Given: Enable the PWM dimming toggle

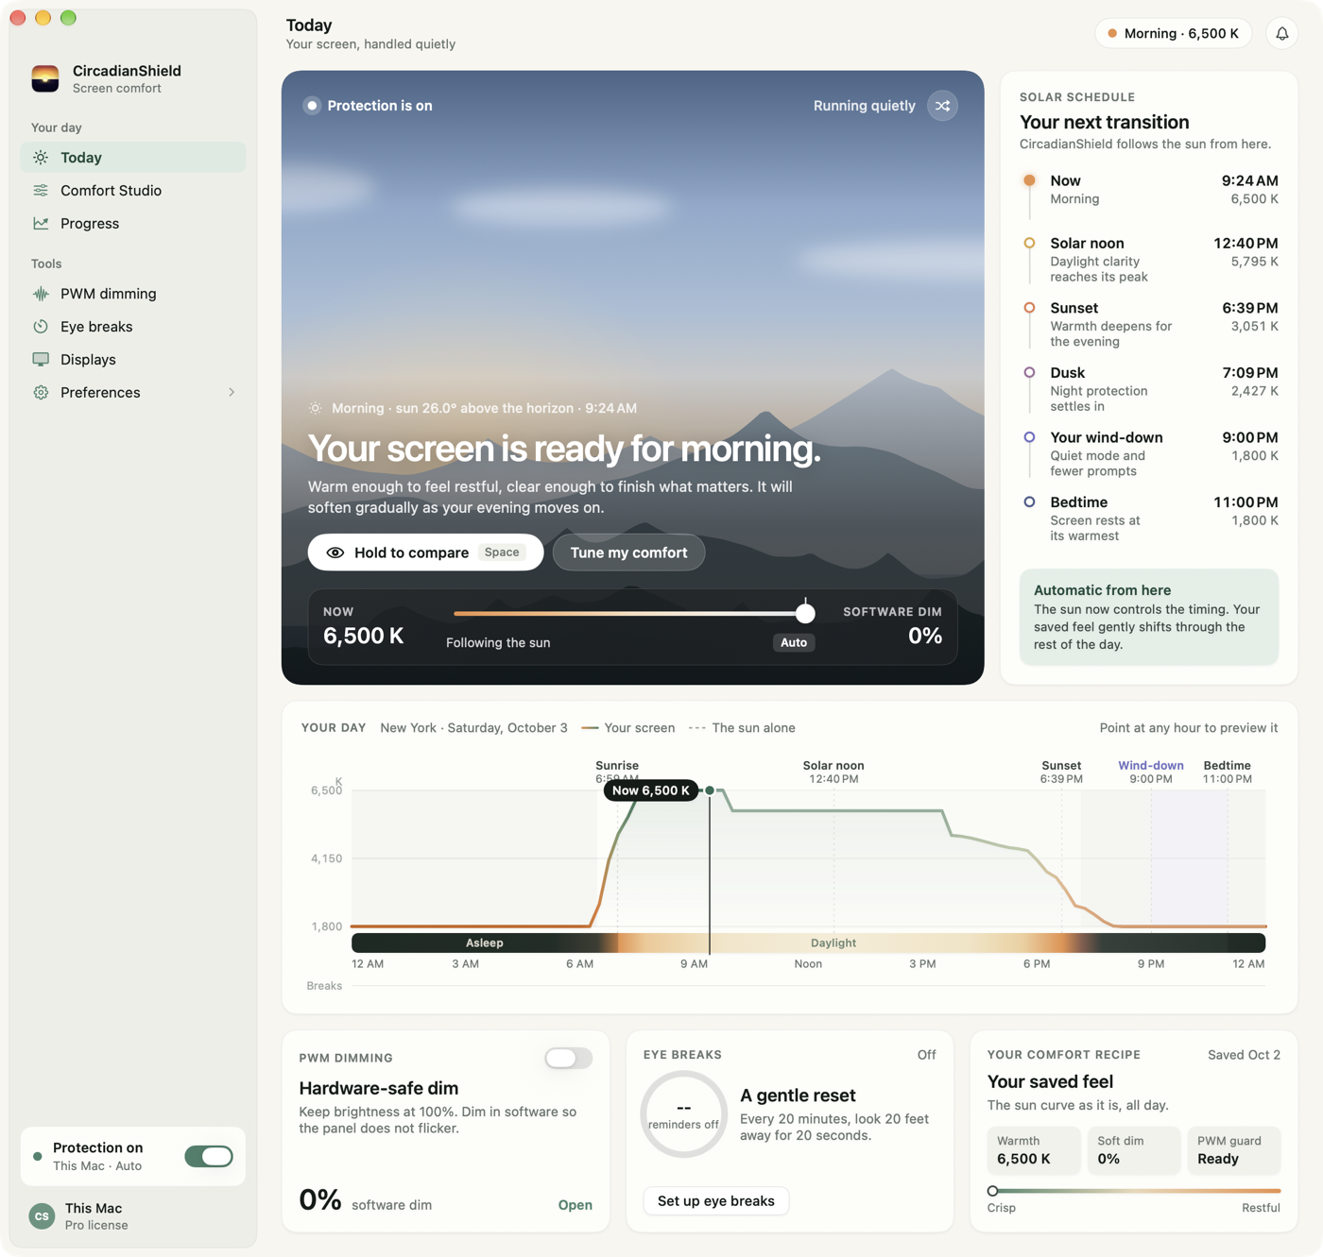Looking at the screenshot, I should (568, 1058).
